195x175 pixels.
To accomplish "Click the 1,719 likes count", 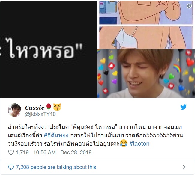I will (x=22, y=153).
